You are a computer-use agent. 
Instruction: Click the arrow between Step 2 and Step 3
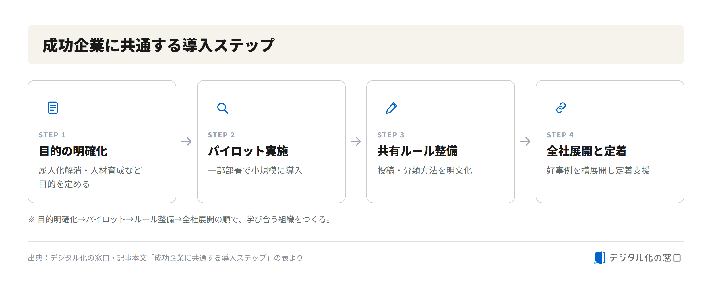pos(356,141)
